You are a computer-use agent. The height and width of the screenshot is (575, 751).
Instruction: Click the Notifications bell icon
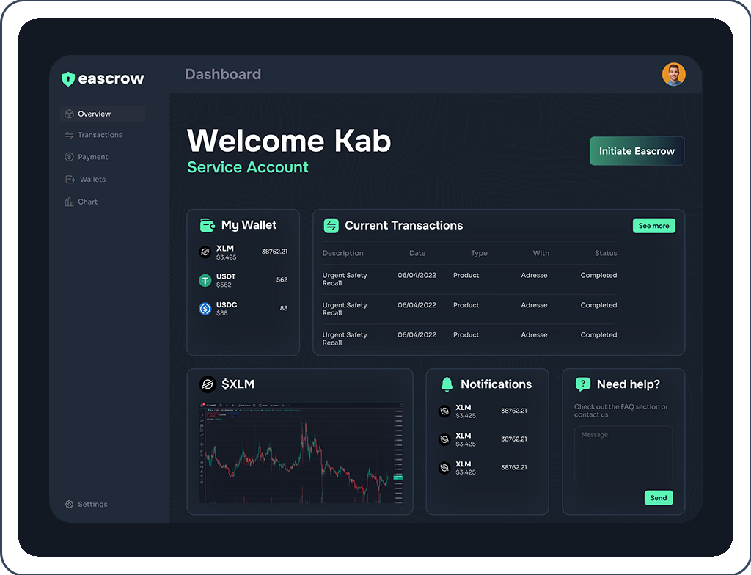(447, 384)
